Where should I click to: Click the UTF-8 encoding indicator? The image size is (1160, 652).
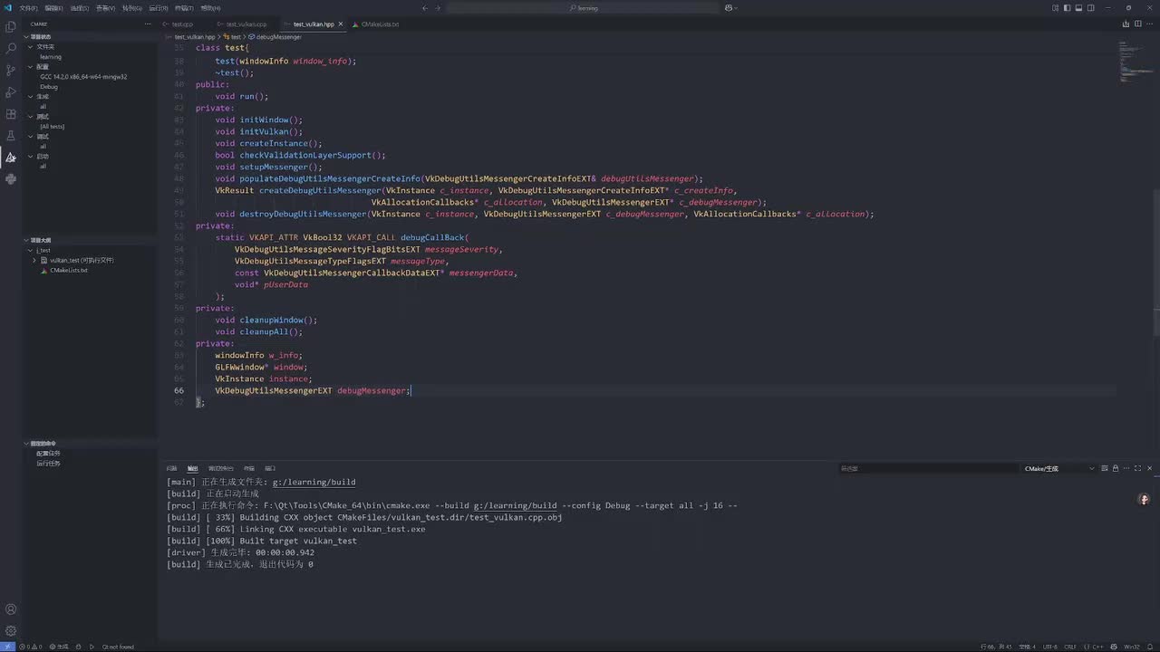click(1050, 647)
